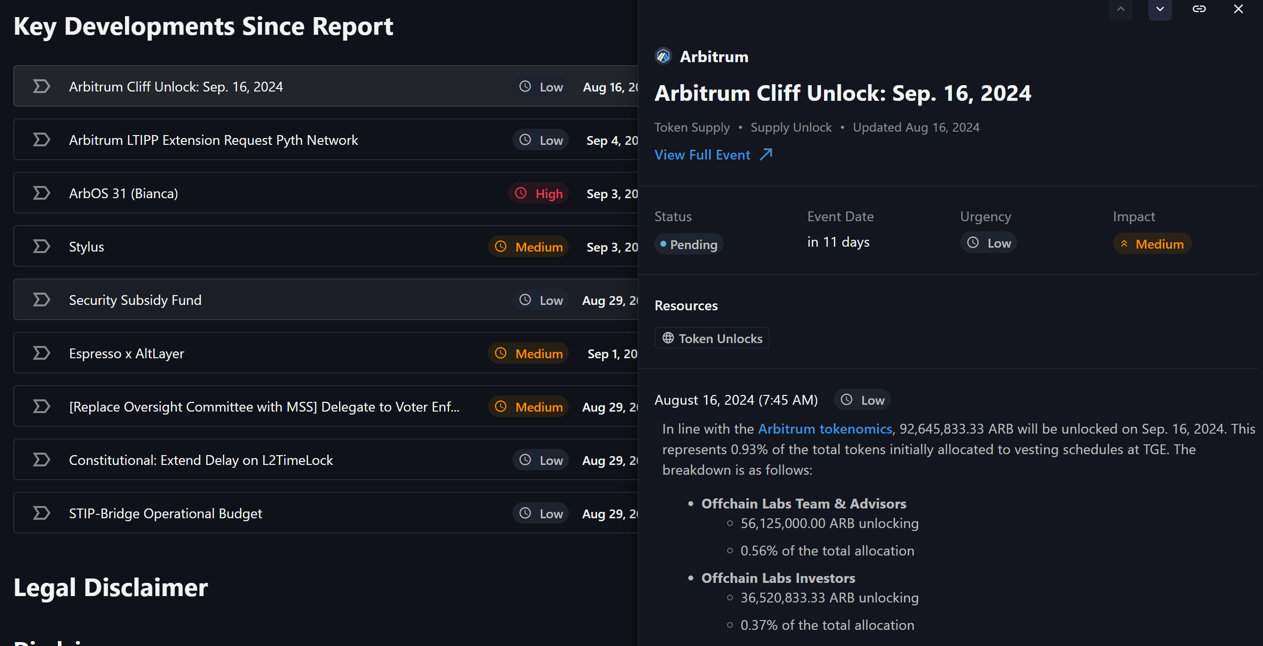This screenshot has height=646, width=1263.
Task: Click '0.56% of the total allocation' text
Action: coord(827,551)
